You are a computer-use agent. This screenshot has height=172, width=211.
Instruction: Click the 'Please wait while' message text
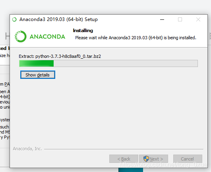[x=136, y=38]
